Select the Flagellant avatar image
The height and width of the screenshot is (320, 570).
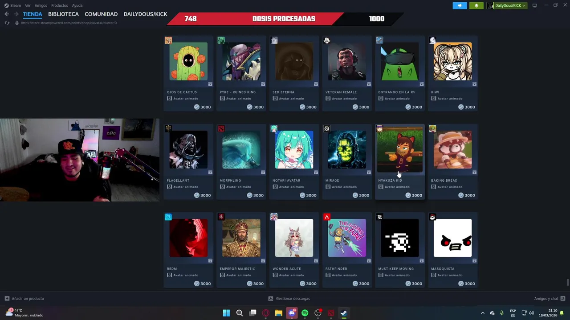click(188, 150)
